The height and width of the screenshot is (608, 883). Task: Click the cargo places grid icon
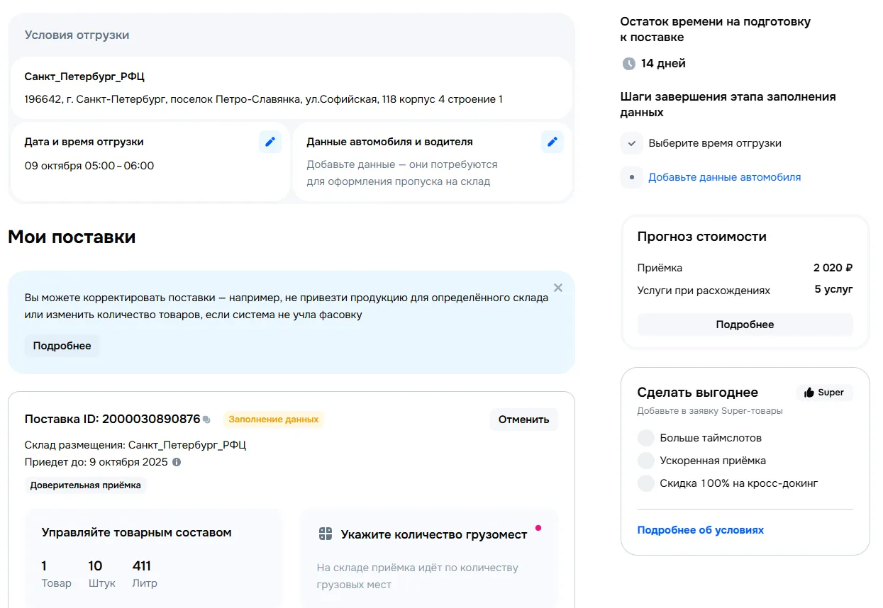pyautogui.click(x=326, y=534)
